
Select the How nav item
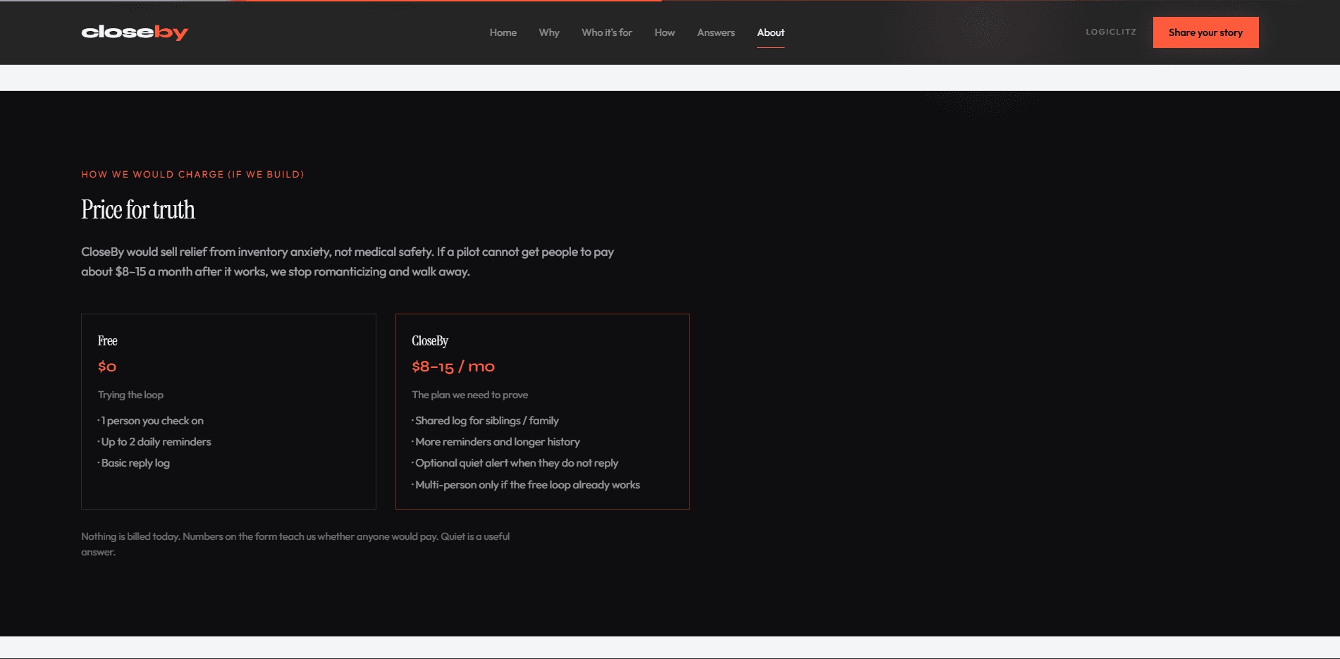pos(665,32)
